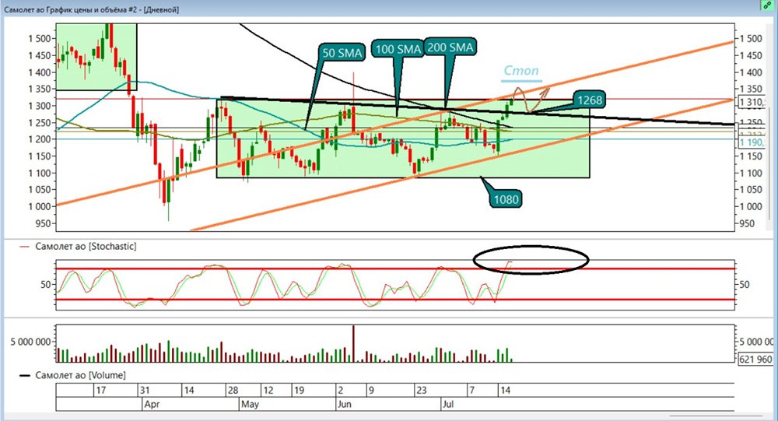778x421 pixels.
Task: Click the 1 000 label on the right price axis
Action: (x=751, y=206)
